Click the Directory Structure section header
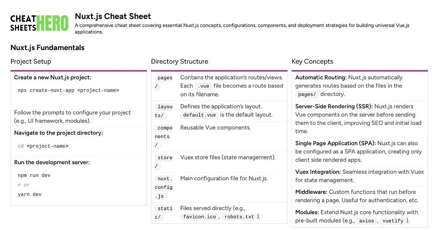This screenshot has height=230, width=438. pos(180,61)
